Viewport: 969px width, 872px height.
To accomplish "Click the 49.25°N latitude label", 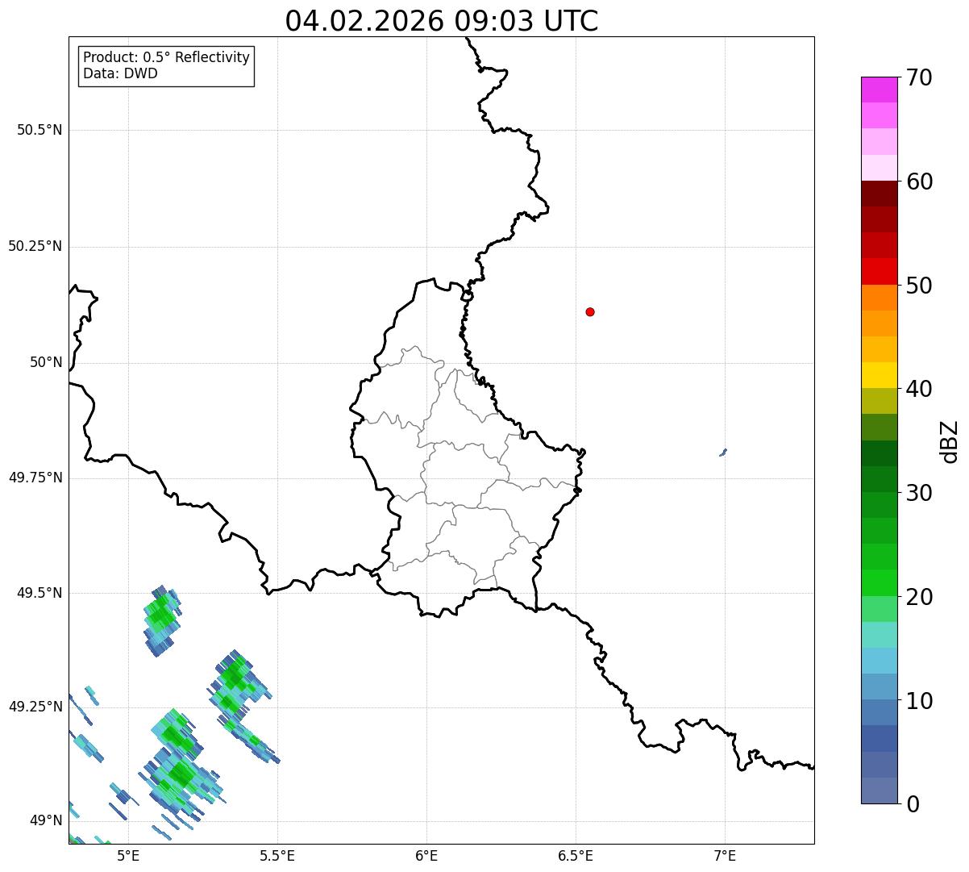I will pos(35,707).
